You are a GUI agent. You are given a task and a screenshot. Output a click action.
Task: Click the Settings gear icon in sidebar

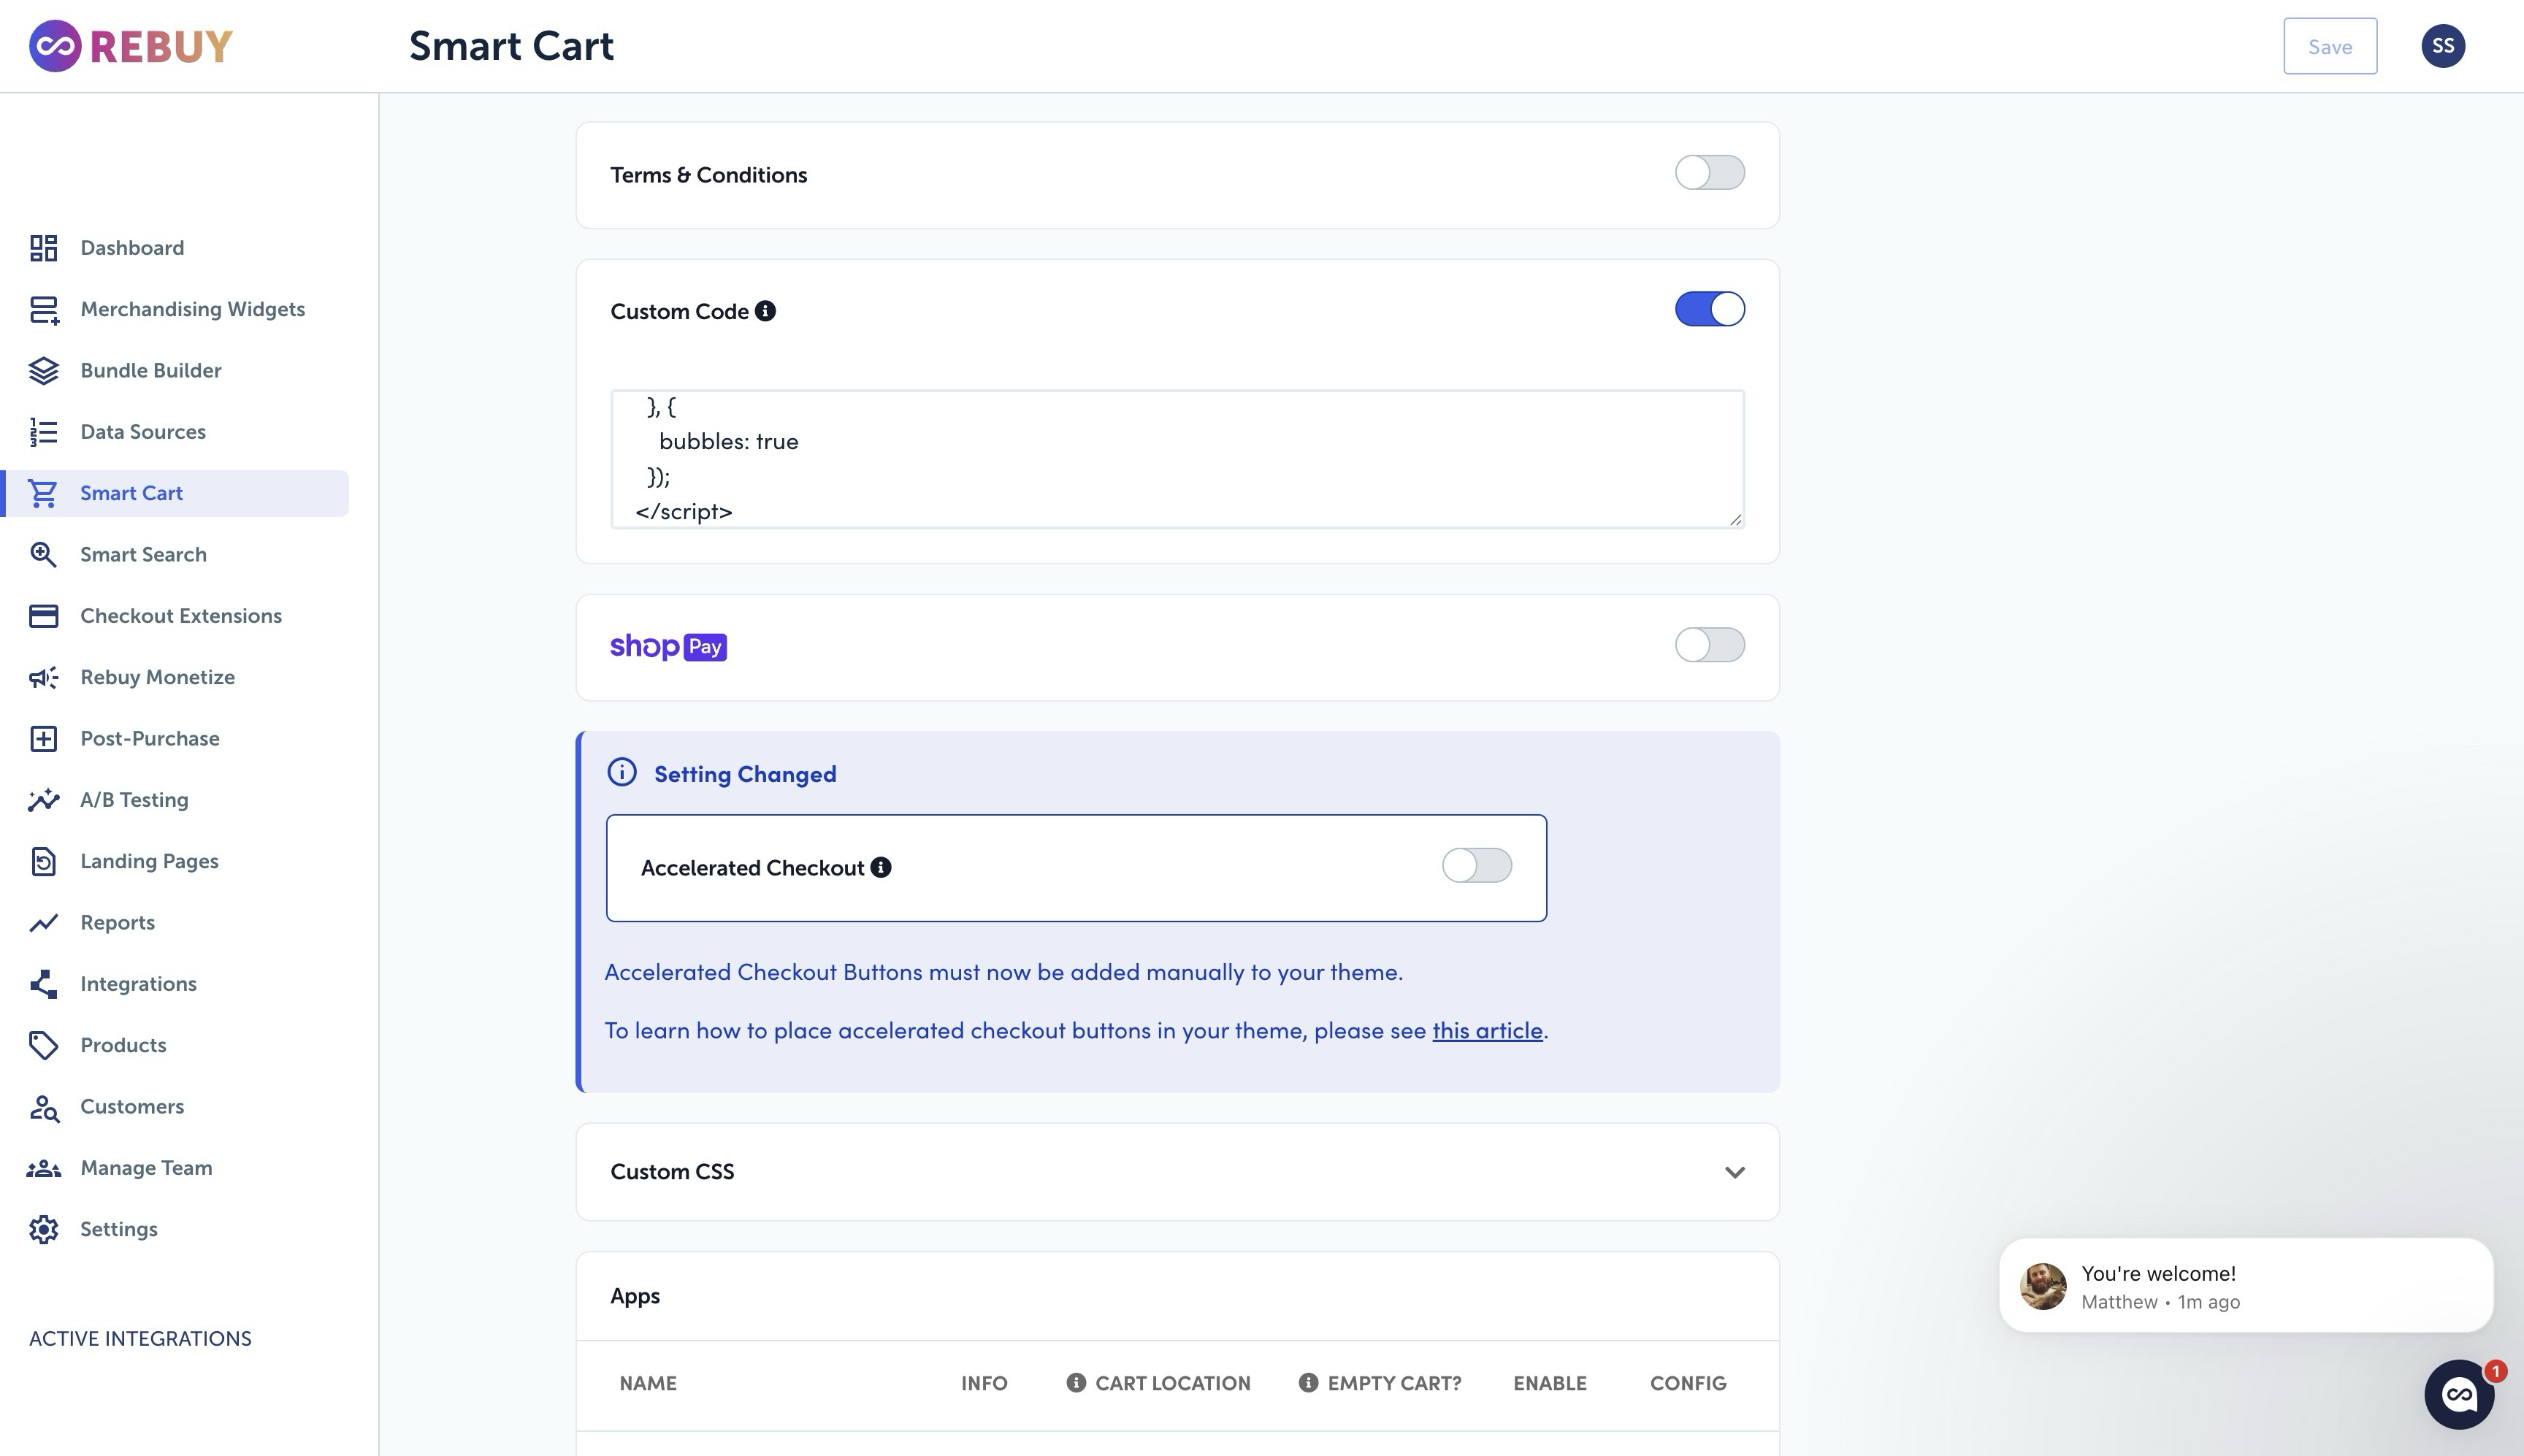(x=43, y=1230)
